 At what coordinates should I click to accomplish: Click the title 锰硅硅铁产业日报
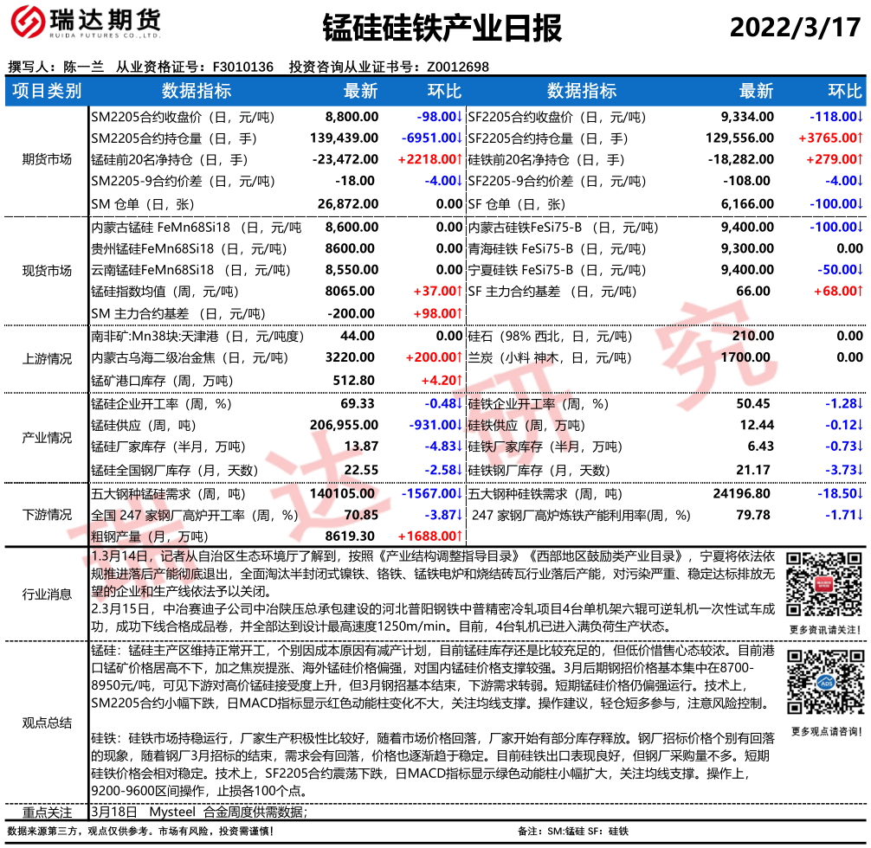pyautogui.click(x=442, y=28)
